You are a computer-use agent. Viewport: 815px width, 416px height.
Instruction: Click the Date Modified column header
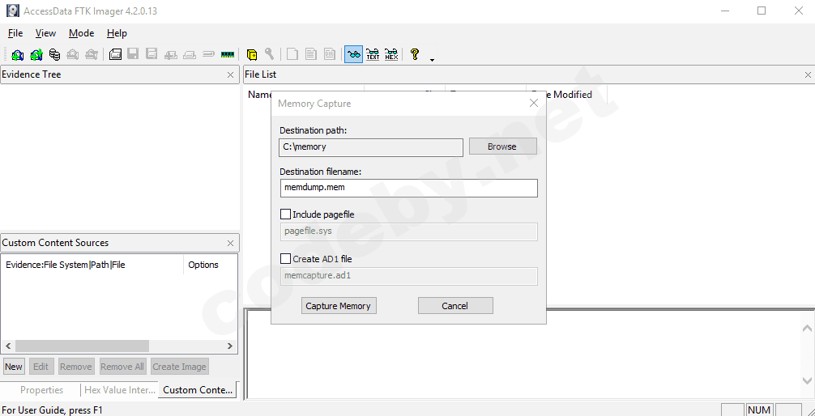566,95
